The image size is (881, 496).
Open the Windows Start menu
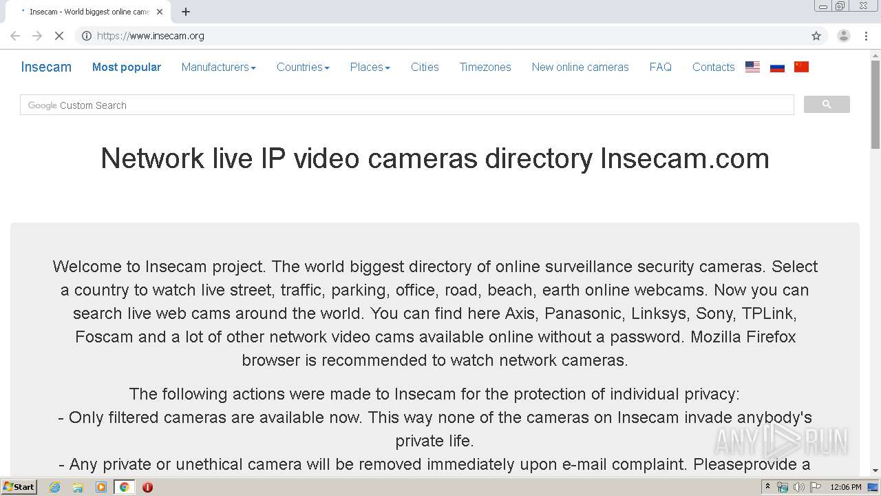pos(19,487)
